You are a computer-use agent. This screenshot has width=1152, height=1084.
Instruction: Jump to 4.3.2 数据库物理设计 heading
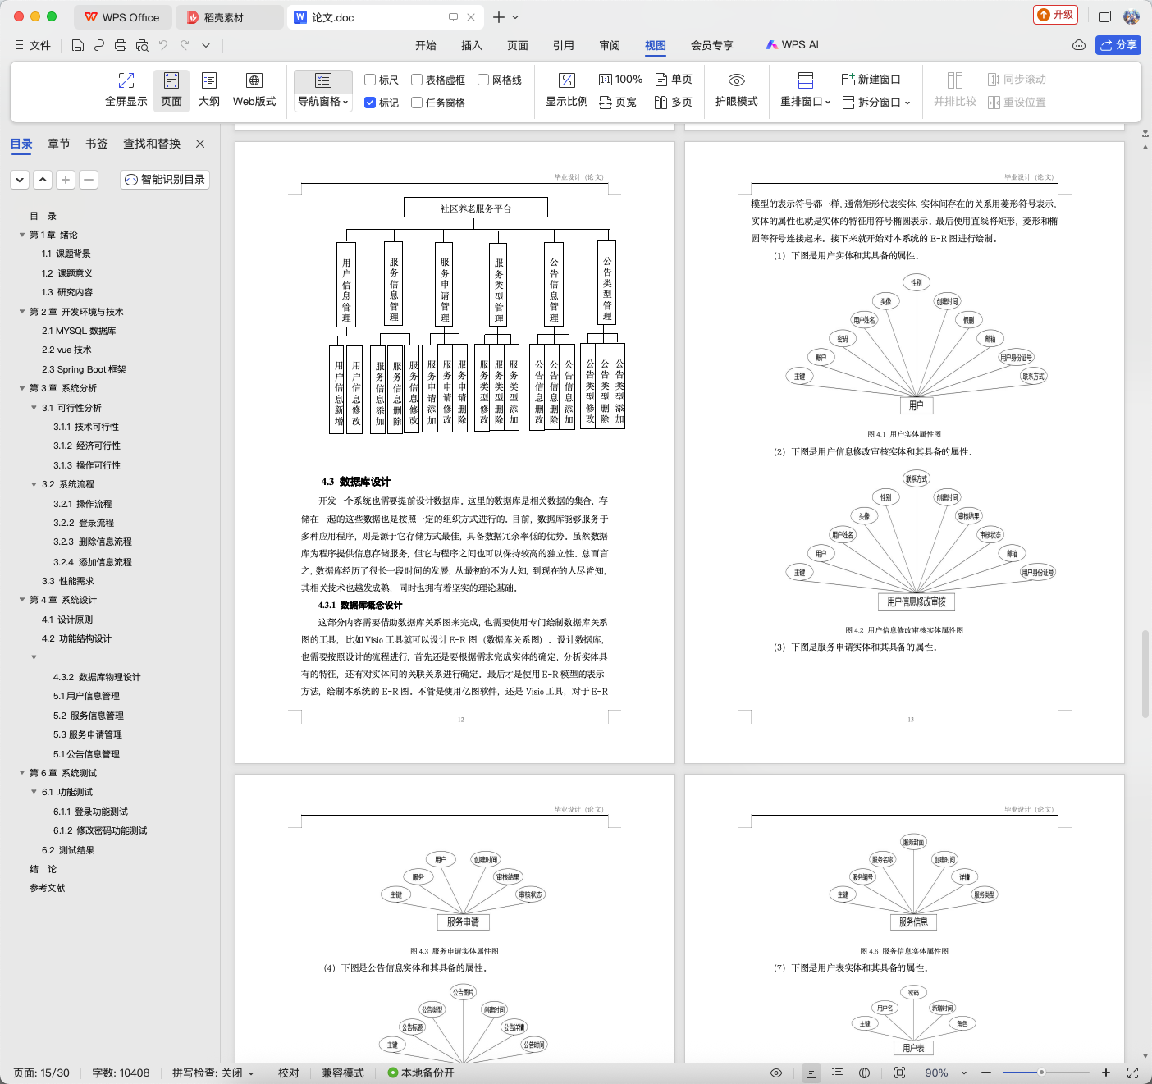[97, 677]
